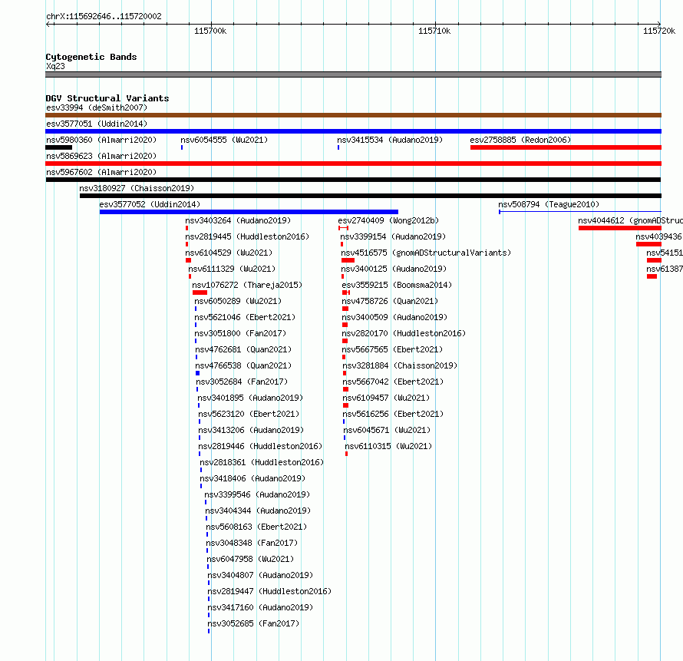Click the gray Xq23 cytogenetic band bar
Image resolution: width=683 pixels, height=661 pixels.
tap(353, 74)
